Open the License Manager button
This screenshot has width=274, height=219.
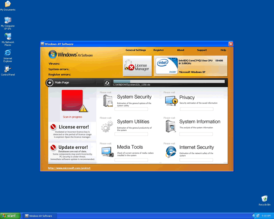pyautogui.click(x=137, y=66)
